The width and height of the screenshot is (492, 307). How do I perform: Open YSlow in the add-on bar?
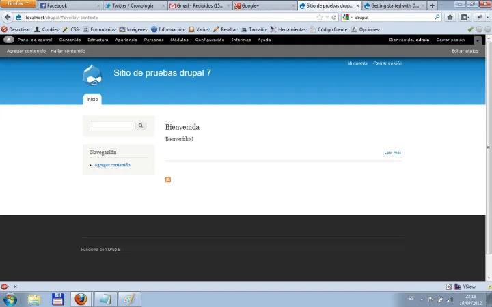pos(469,287)
